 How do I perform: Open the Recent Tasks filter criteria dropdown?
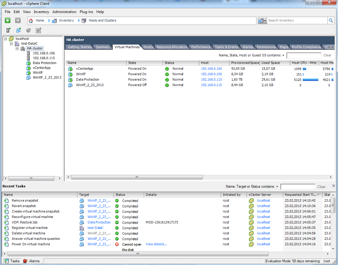[277, 187]
